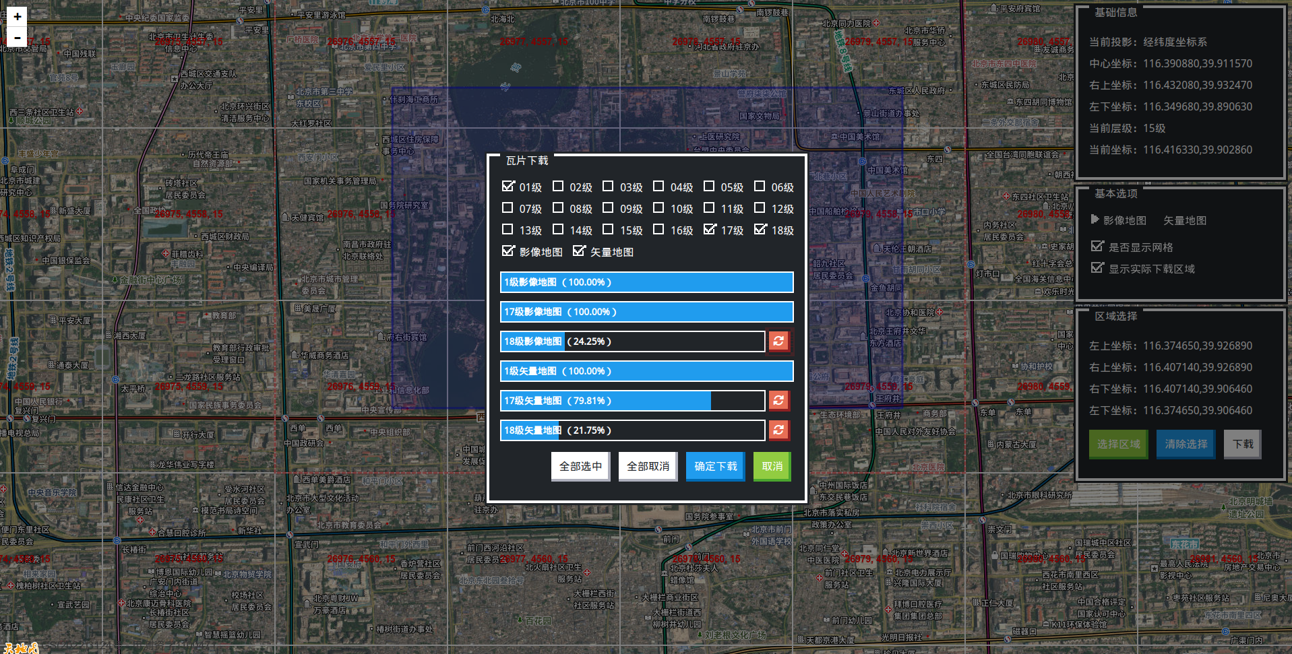Toggle 影像地图 checkbox in download dialog
1292x654 pixels.
[x=508, y=251]
